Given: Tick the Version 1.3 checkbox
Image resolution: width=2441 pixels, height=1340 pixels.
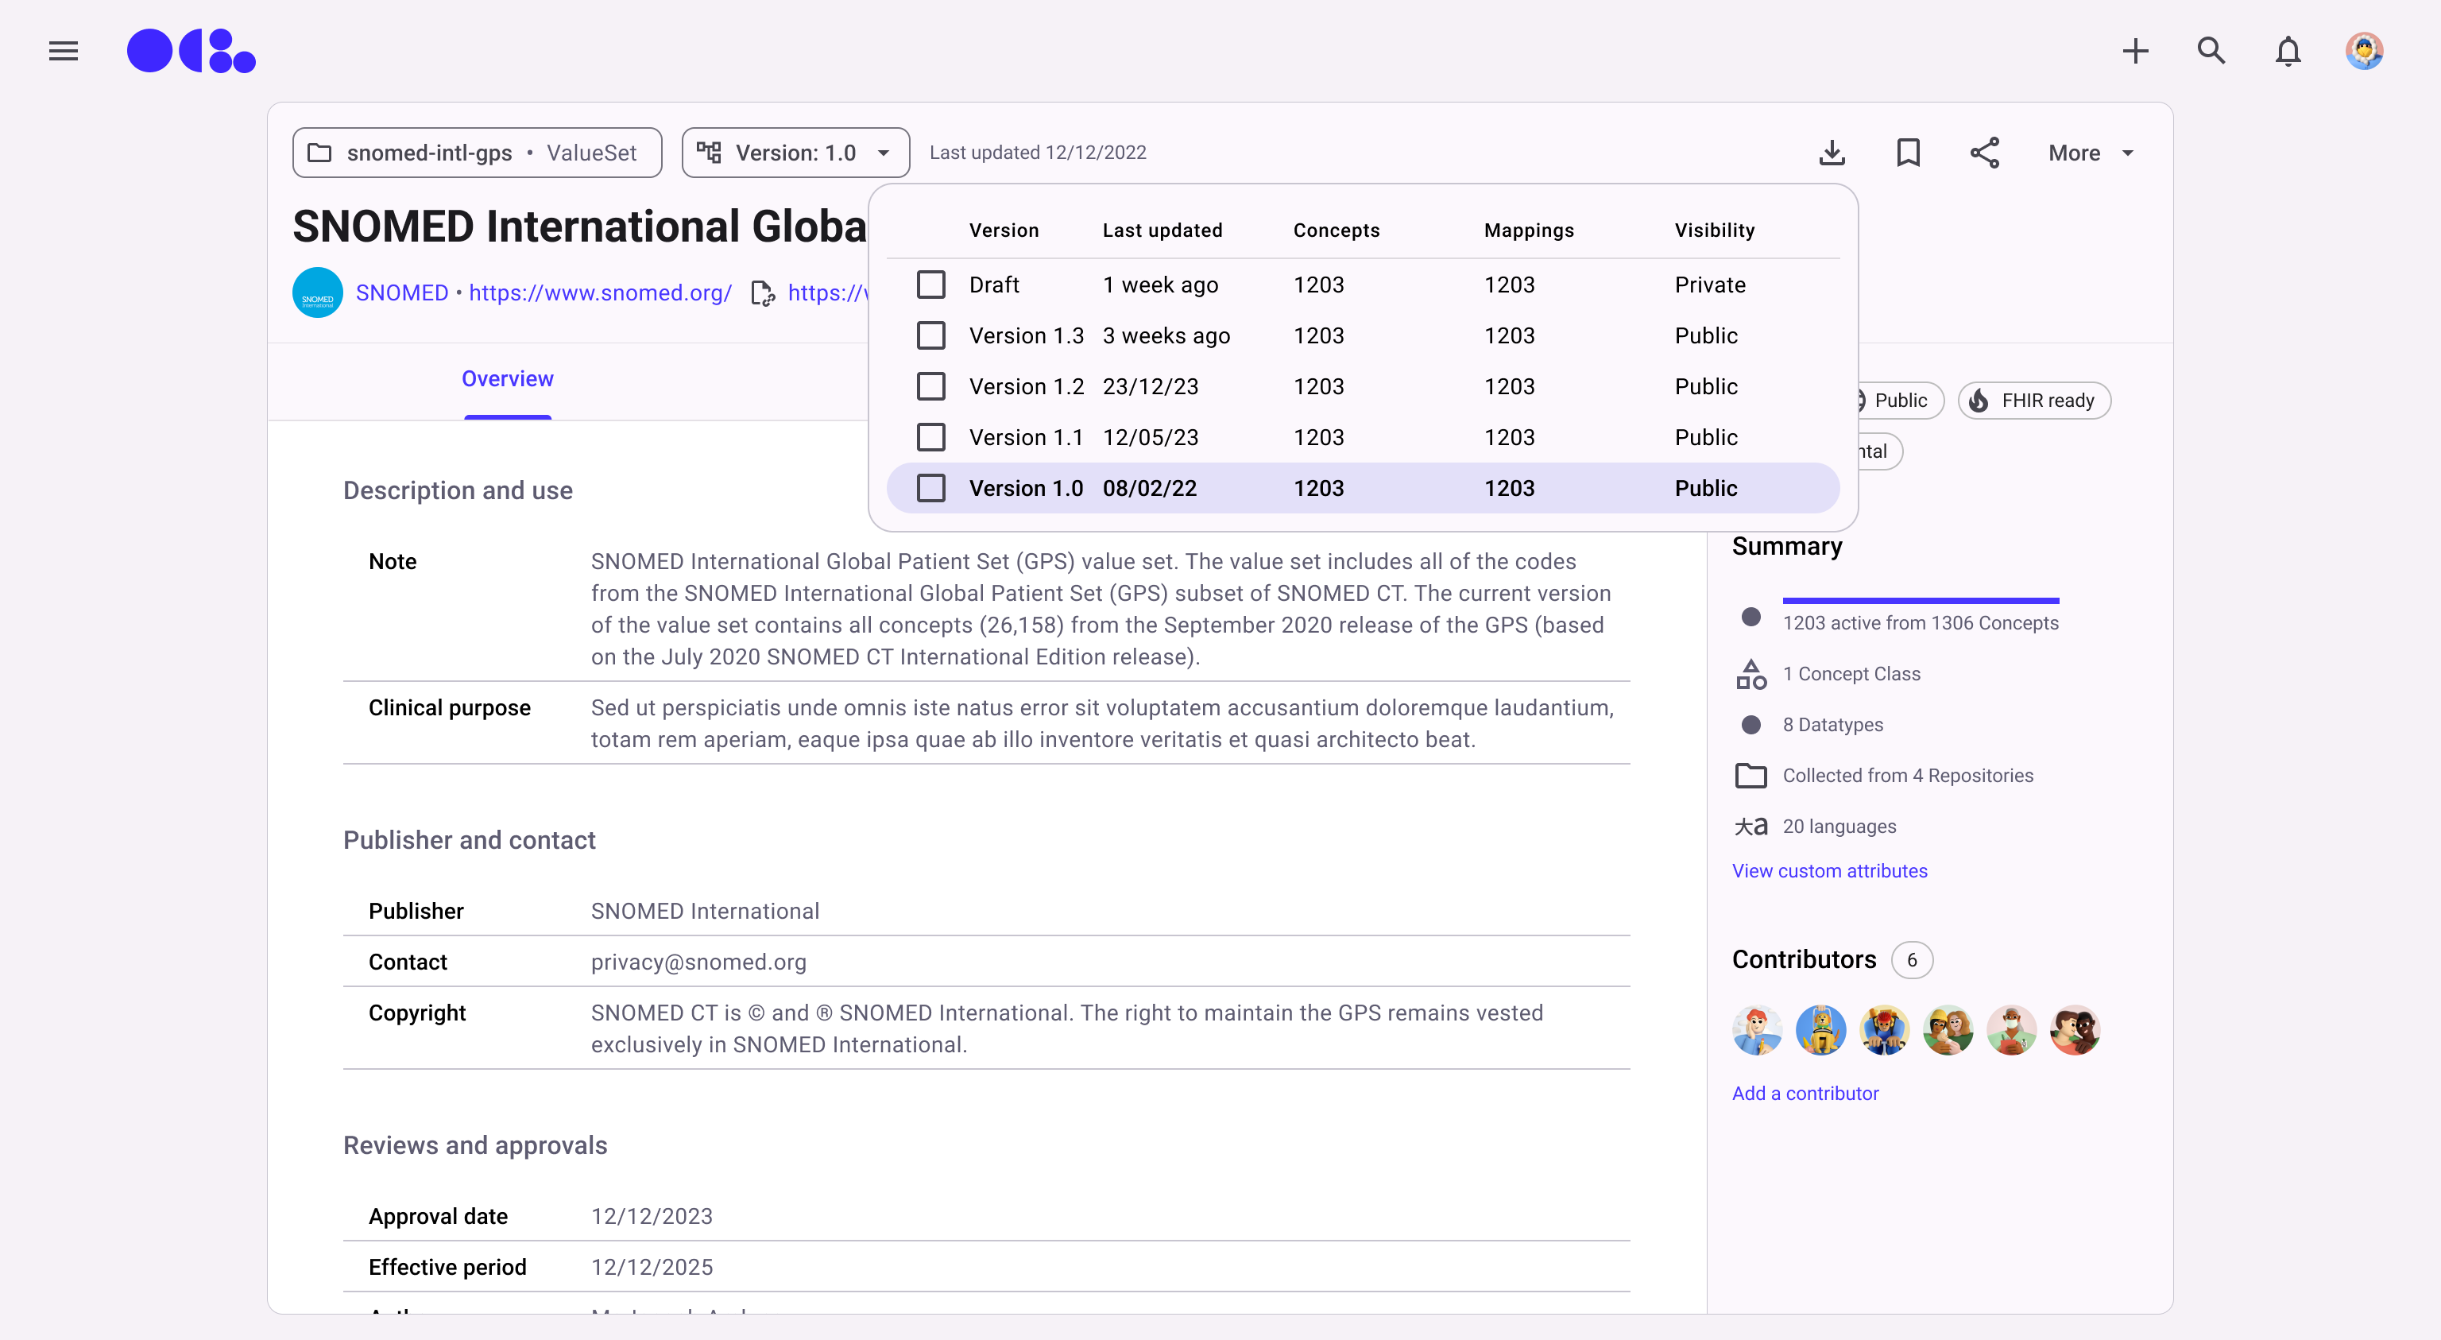Looking at the screenshot, I should coord(930,335).
